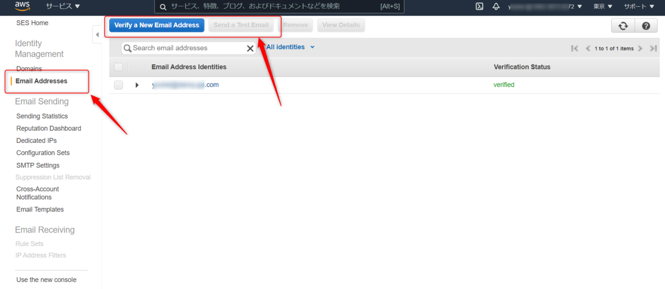The height and width of the screenshot is (289, 665).
Task: Click the Remove button
Action: (x=295, y=25)
